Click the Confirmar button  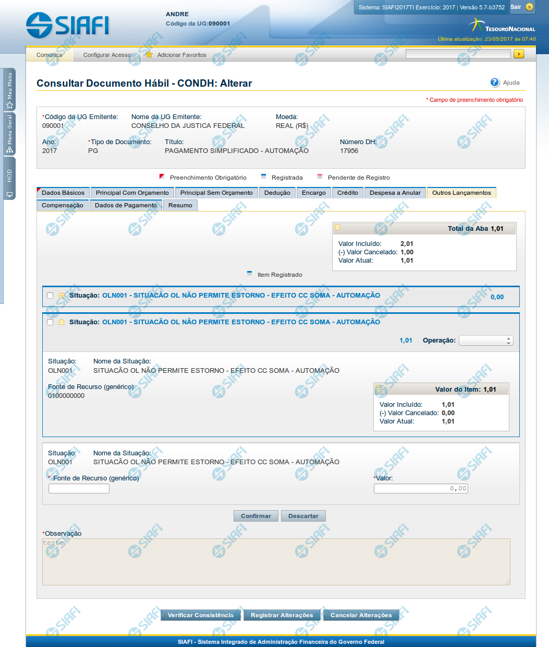(x=255, y=516)
